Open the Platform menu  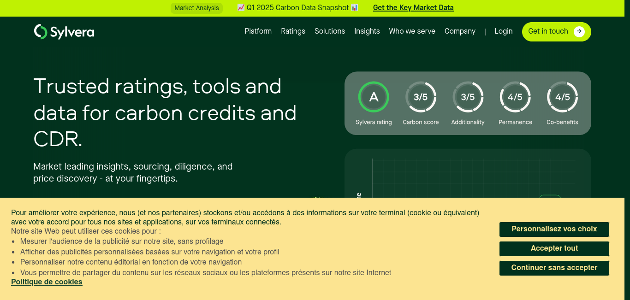coord(258,31)
